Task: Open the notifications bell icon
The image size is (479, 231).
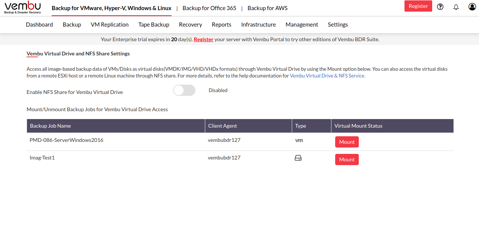Action: [456, 7]
